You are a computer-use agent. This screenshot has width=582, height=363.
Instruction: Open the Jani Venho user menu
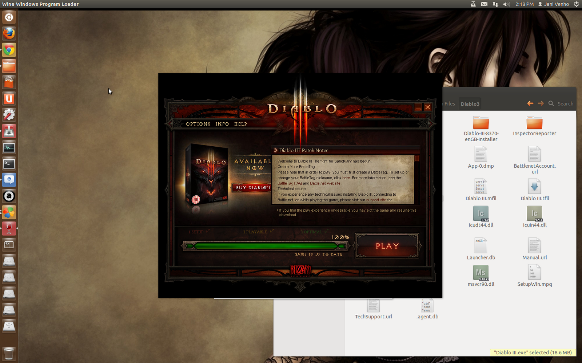554,4
